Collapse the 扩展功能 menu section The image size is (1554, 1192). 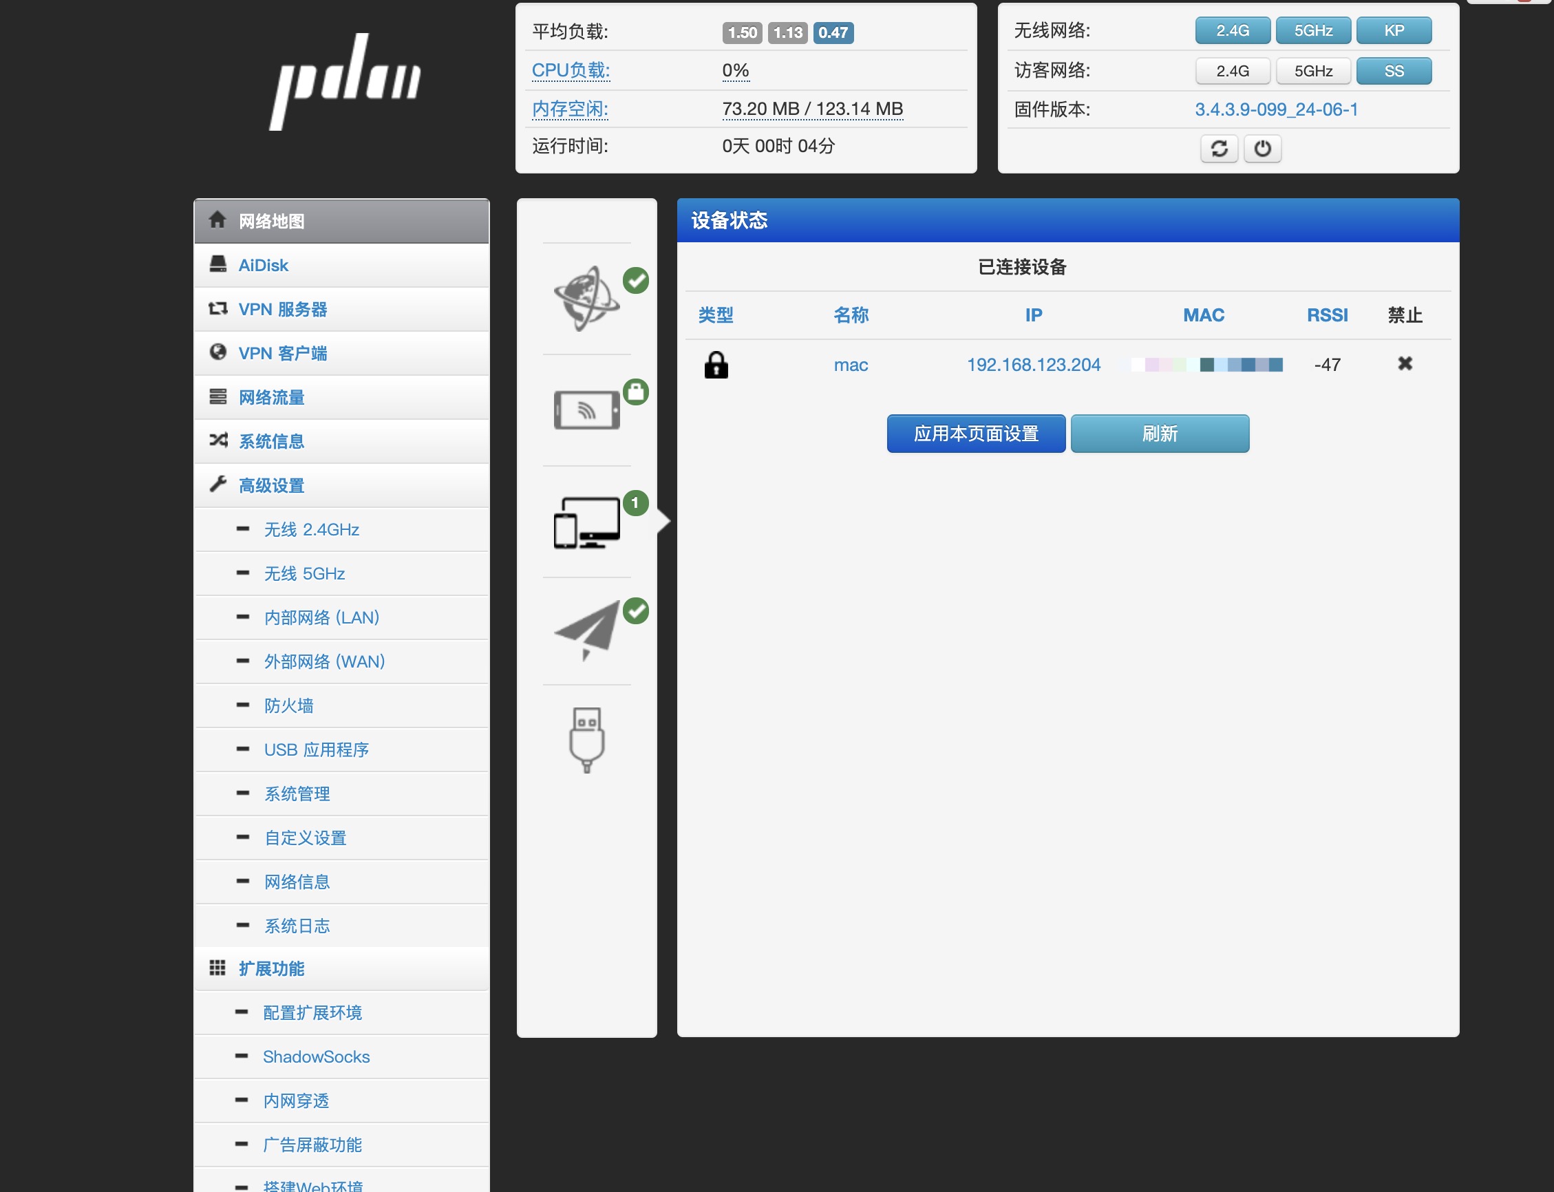pos(271,968)
